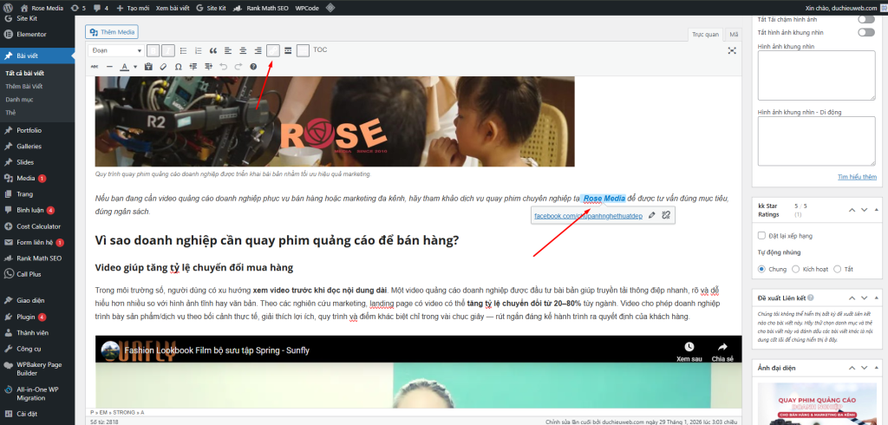888x425 pixels.
Task: Check the Đặt lại xếp hạng checkbox
Action: point(761,235)
